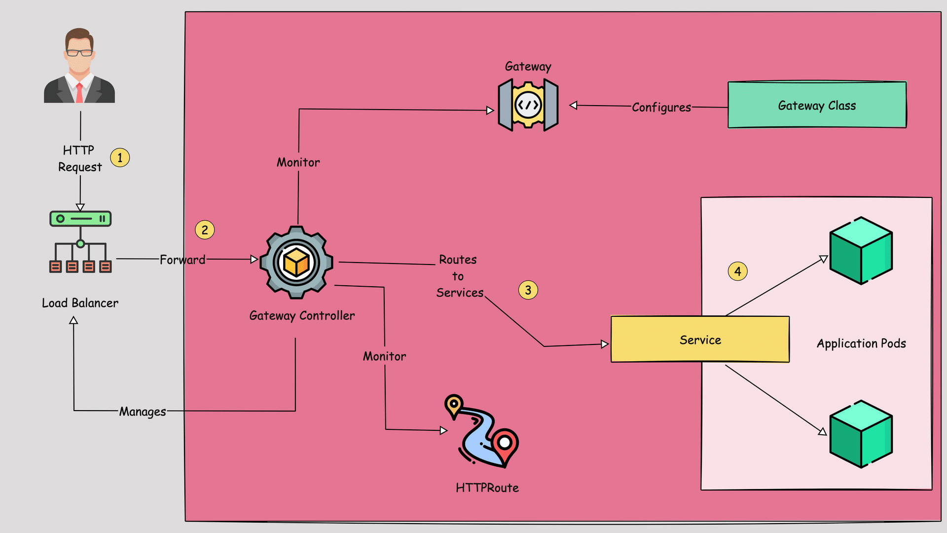This screenshot has width=947, height=533.
Task: Select the HTTP Request label
Action: [x=79, y=158]
